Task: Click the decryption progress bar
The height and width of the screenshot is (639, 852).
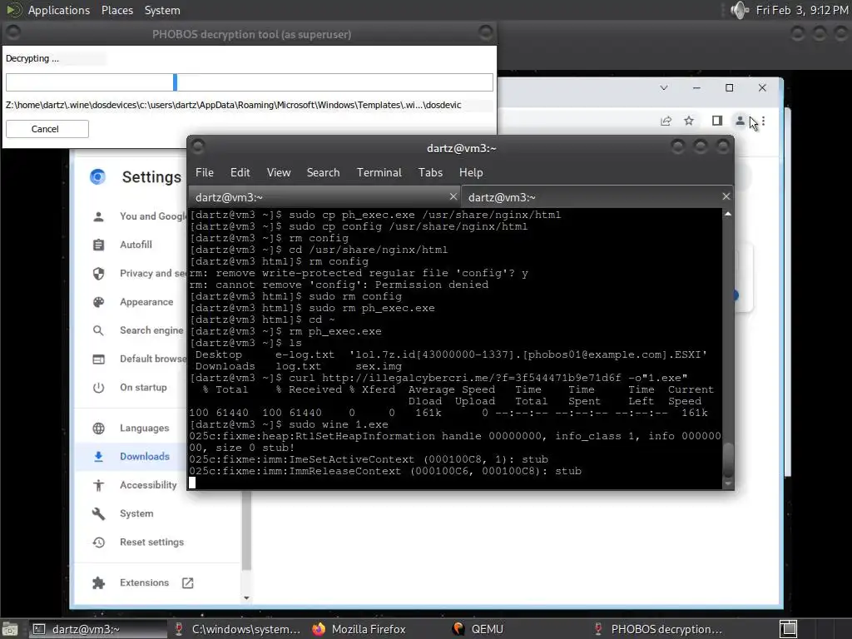Action: [x=250, y=82]
